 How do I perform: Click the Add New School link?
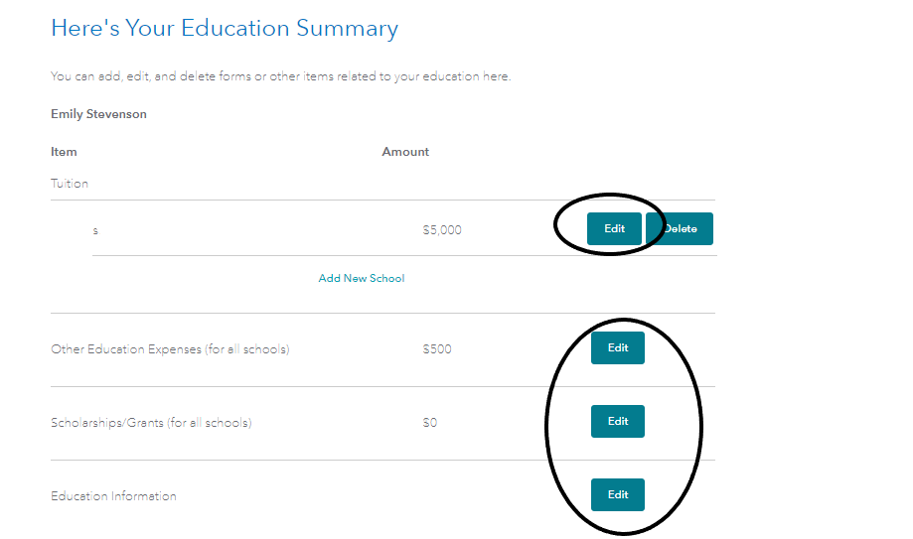(362, 278)
